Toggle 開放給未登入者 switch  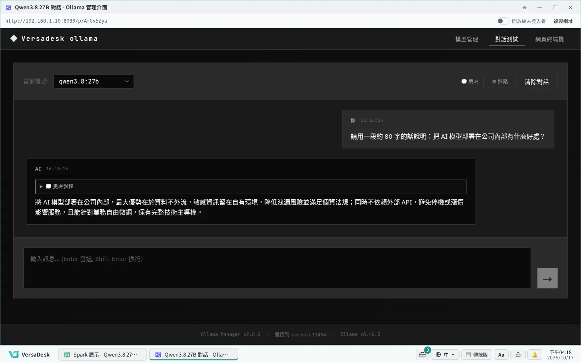[x=503, y=21]
